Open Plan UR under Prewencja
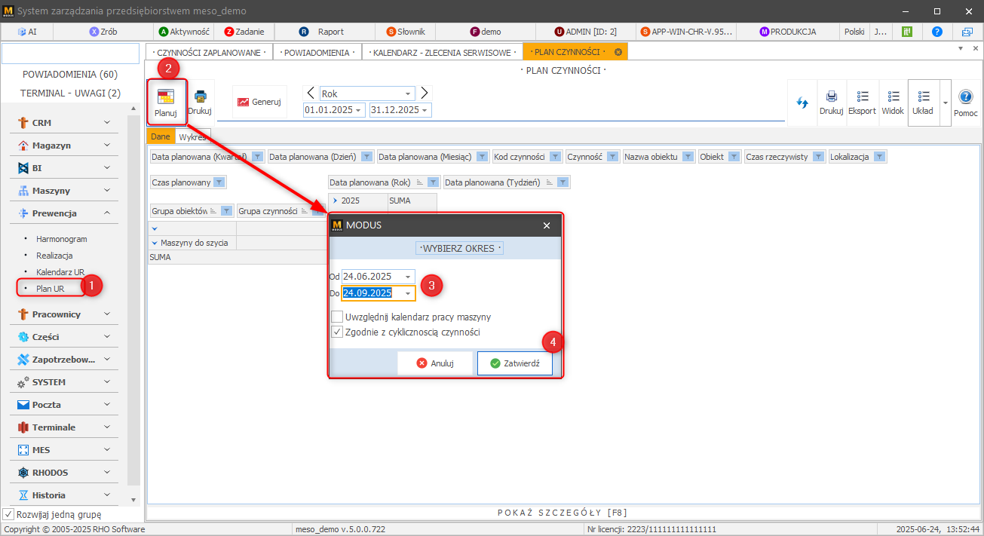The image size is (984, 536). pos(50,289)
